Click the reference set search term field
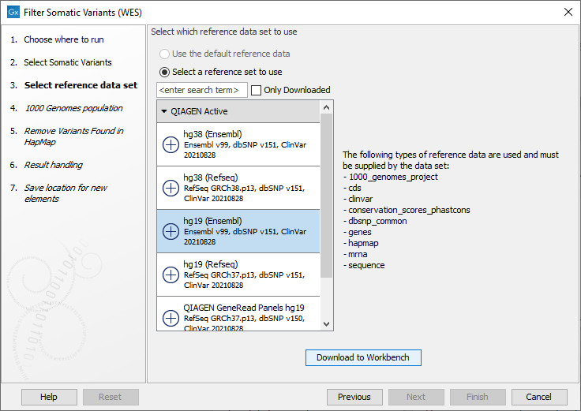Viewport: 581px width, 411px height. click(202, 90)
